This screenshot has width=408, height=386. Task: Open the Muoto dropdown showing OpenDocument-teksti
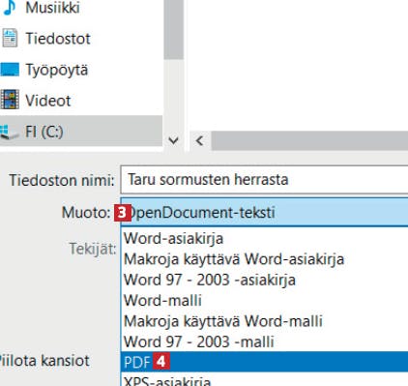tap(264, 213)
